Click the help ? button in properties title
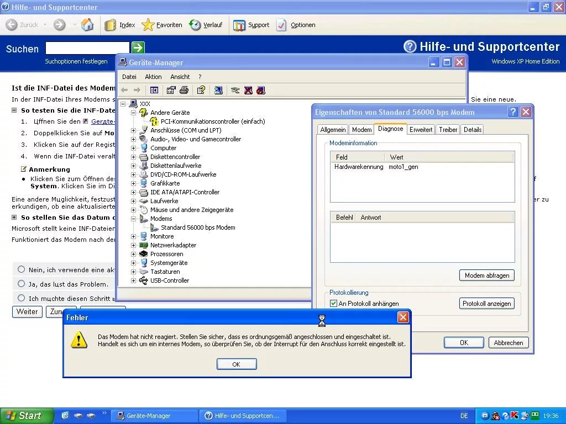This screenshot has width=566, height=424. pos(512,112)
